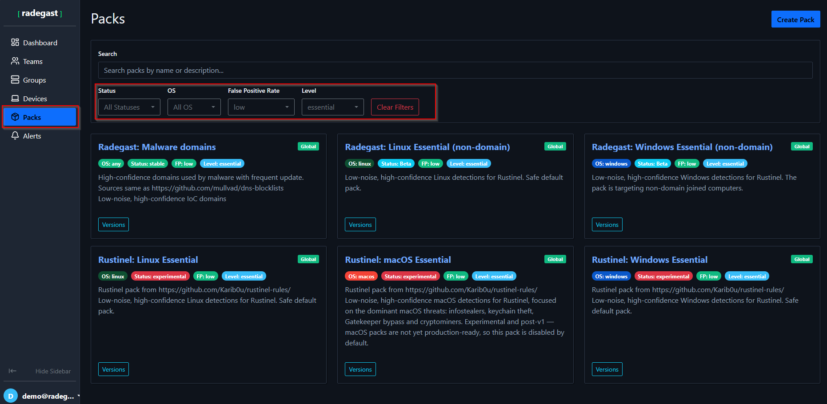
Task: Click the False Positive Rate label
Action: pyautogui.click(x=254, y=91)
